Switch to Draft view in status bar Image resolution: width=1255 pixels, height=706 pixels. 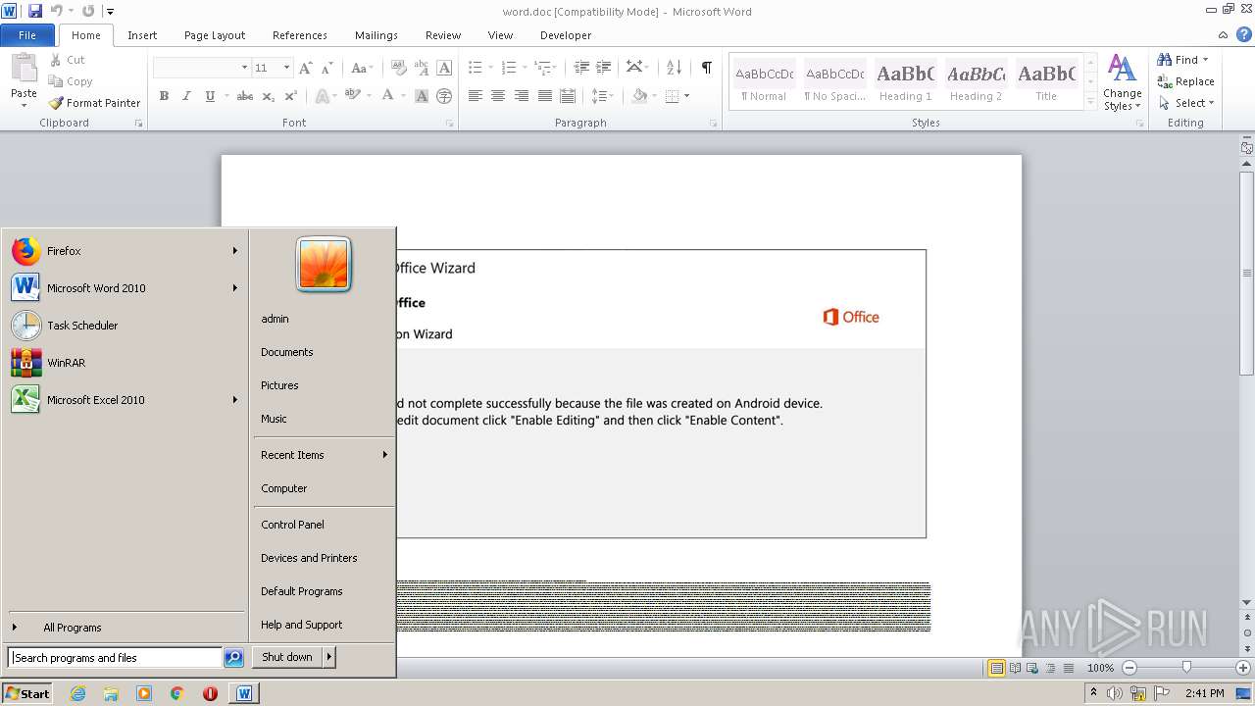(x=1068, y=668)
